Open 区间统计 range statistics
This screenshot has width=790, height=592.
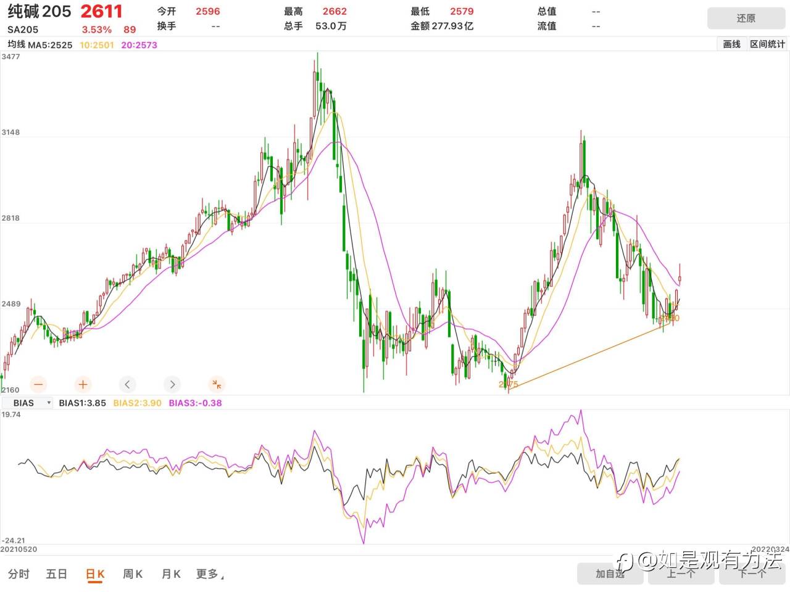click(767, 44)
